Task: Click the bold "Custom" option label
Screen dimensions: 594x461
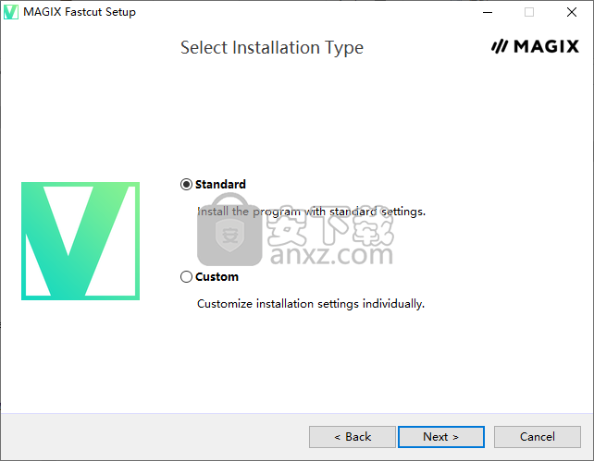Action: pos(217,277)
